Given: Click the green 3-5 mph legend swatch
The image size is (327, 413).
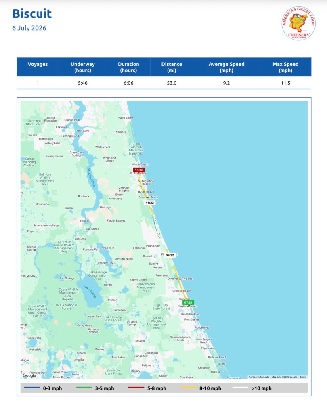Looking at the screenshot, I should [84, 388].
